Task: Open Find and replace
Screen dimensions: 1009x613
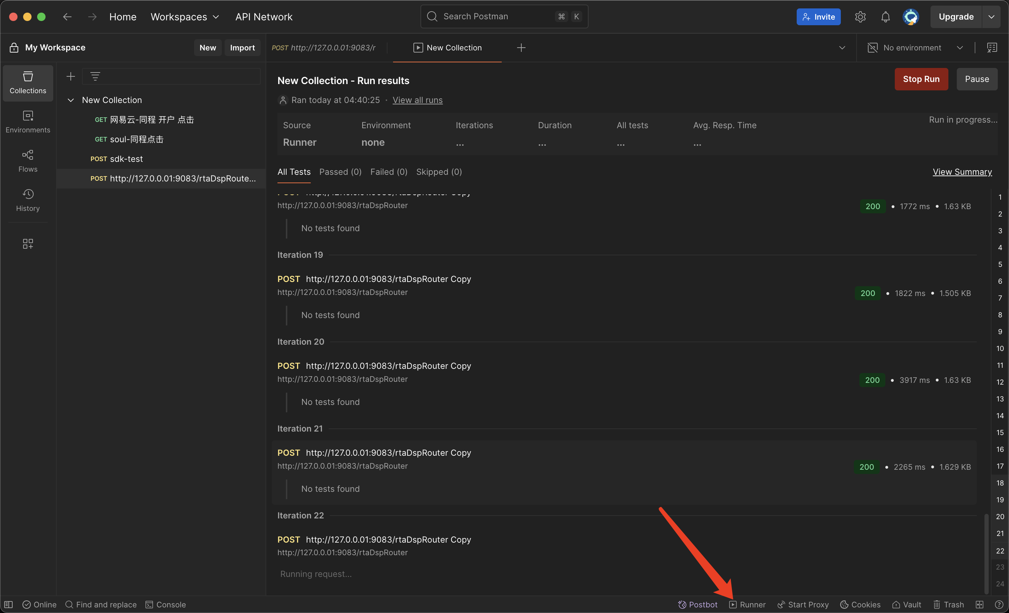Action: point(101,604)
